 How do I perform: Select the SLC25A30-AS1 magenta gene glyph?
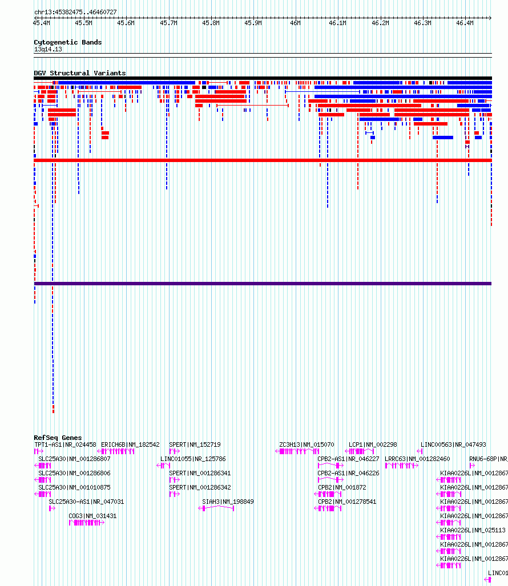coord(52,508)
